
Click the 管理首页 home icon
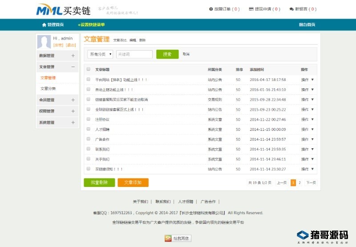[44, 25]
